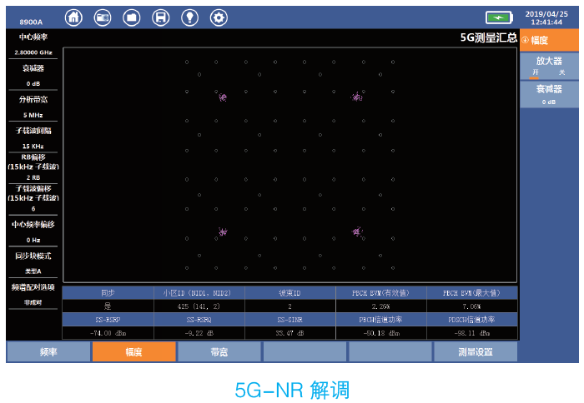Change the 子载波间隔 15 KHz setting

point(33,137)
